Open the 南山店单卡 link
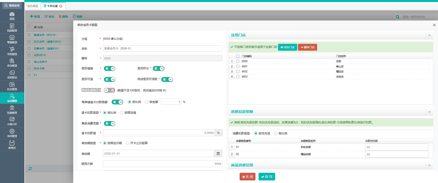Screen dimensions: 438x183 pos(40,62)
